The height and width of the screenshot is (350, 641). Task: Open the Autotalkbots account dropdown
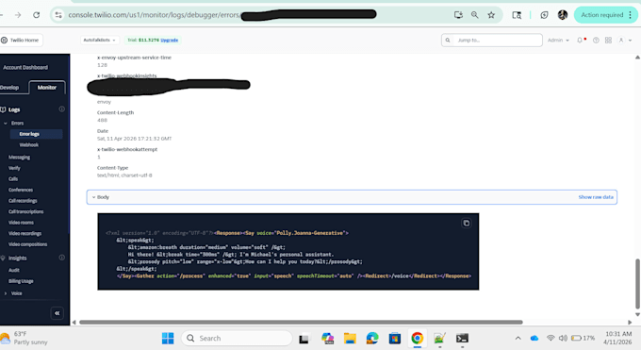coord(99,41)
